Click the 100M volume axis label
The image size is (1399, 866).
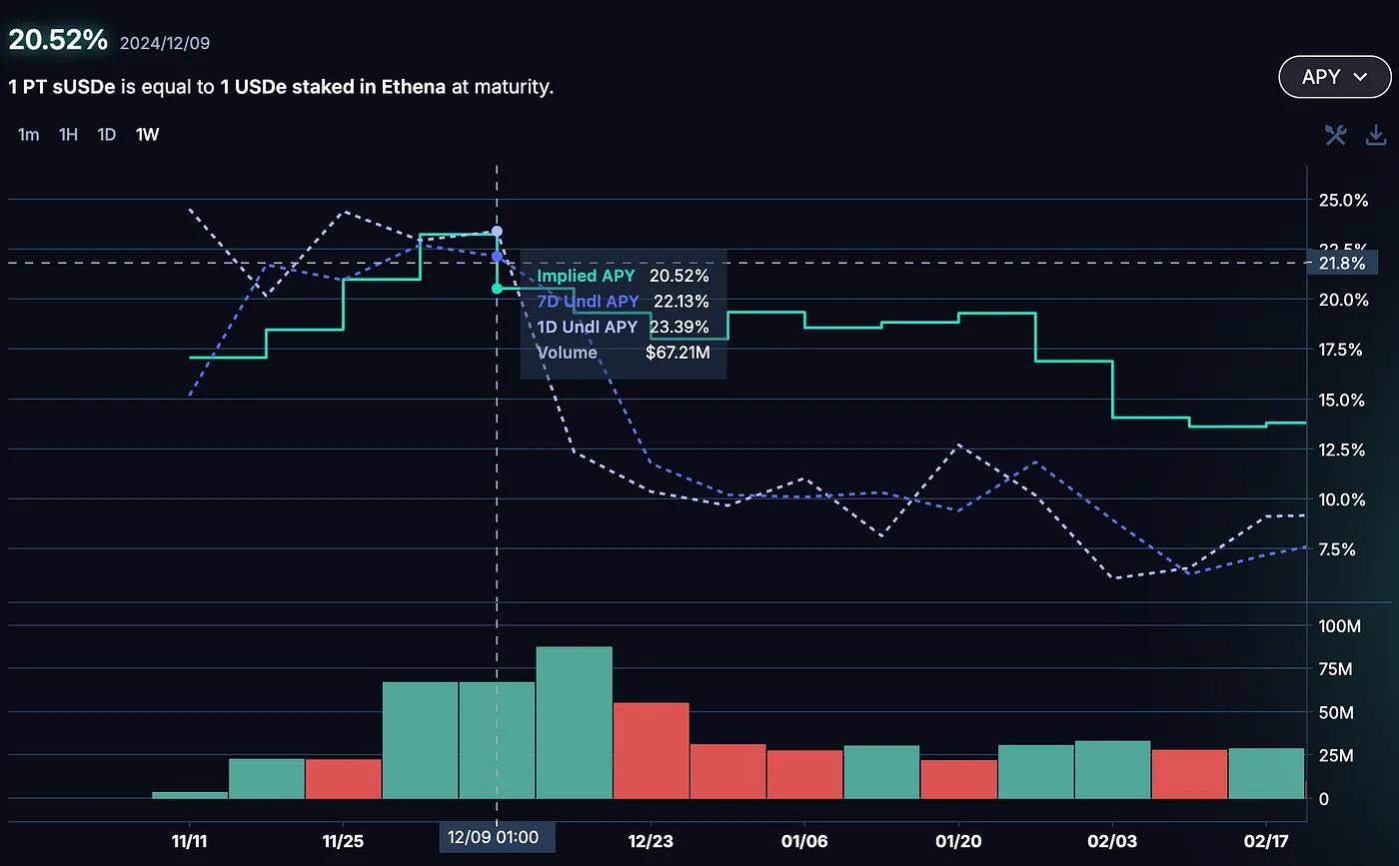[1340, 626]
